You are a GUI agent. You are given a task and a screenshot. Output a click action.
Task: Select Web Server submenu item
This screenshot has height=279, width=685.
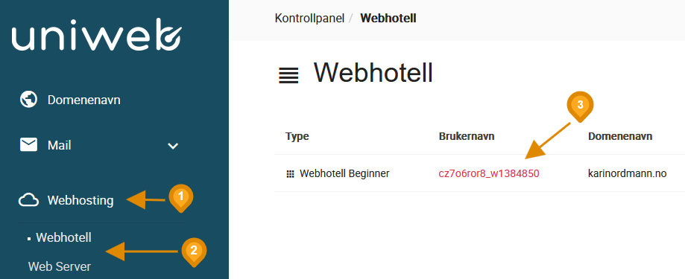(x=60, y=266)
